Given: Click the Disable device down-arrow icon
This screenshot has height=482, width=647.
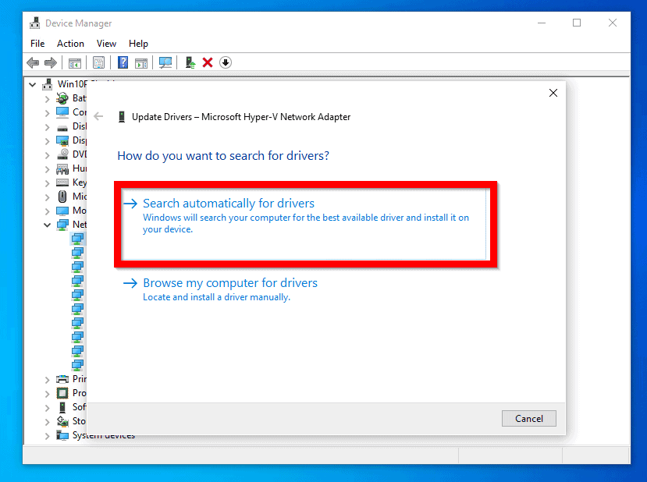Looking at the screenshot, I should (x=226, y=62).
